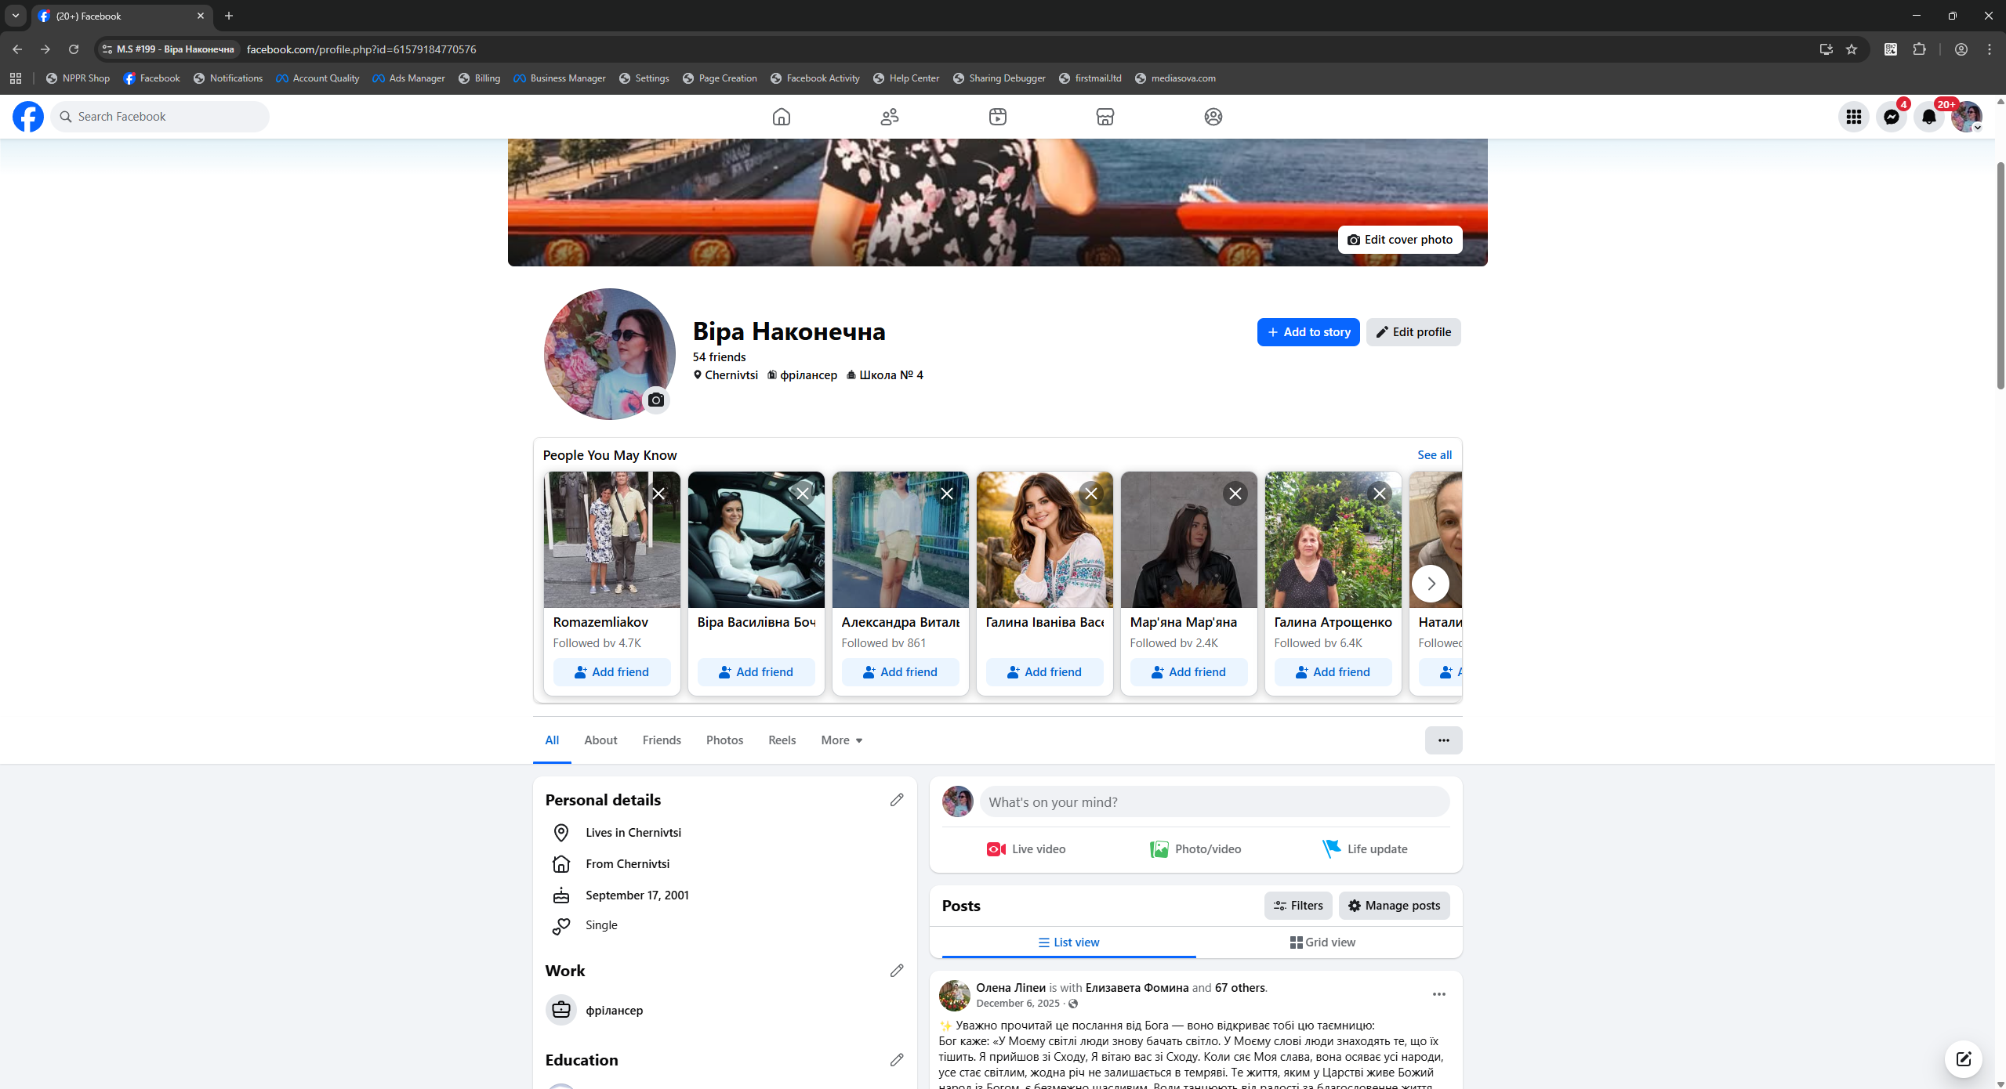The width and height of the screenshot is (2006, 1089).
Task: Open the Marketplace icon in top nav
Action: [1105, 117]
